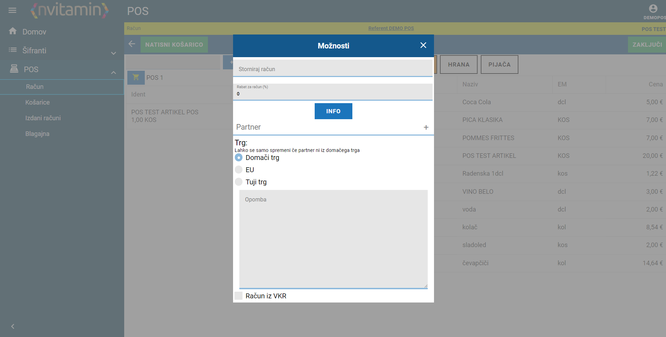Collapse the POS menu chevron
This screenshot has width=666, height=337.
(113, 72)
